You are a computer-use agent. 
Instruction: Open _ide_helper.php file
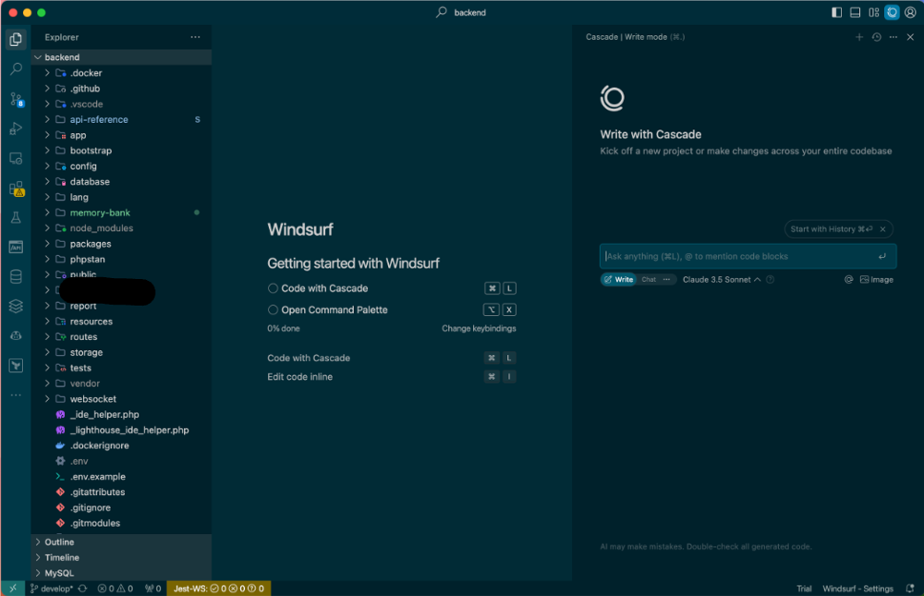[121, 415]
